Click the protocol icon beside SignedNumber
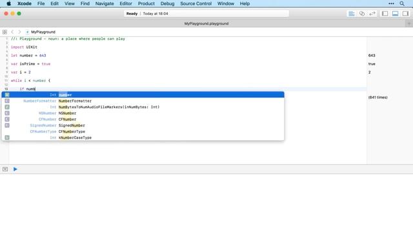The height and width of the screenshot is (232, 413). click(7, 126)
